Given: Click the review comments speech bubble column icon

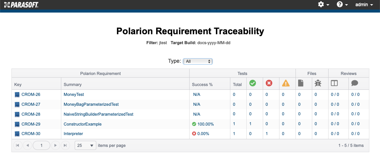Looking at the screenshot, I should 354,83.
